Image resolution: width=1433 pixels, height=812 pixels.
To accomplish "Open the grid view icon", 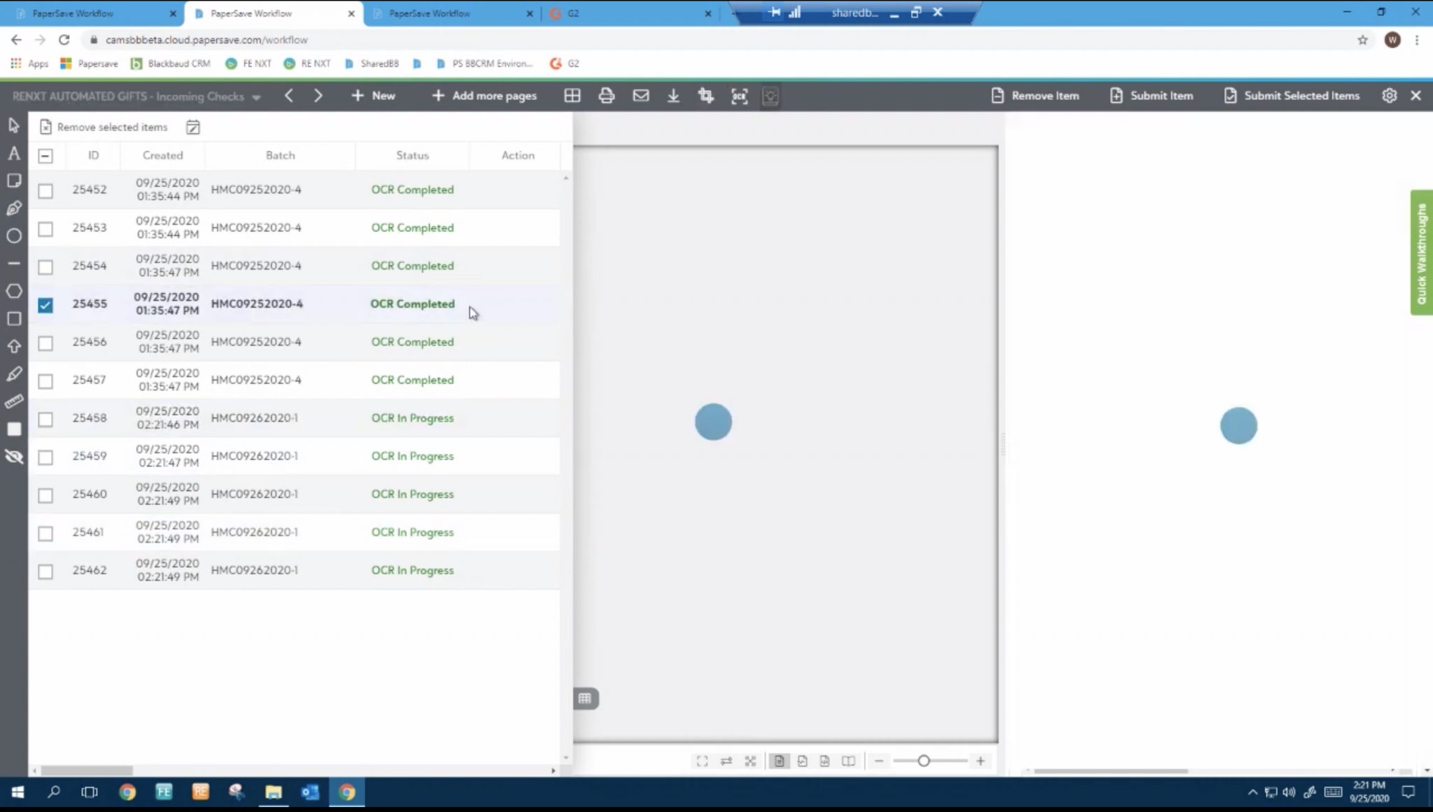I will 572,96.
